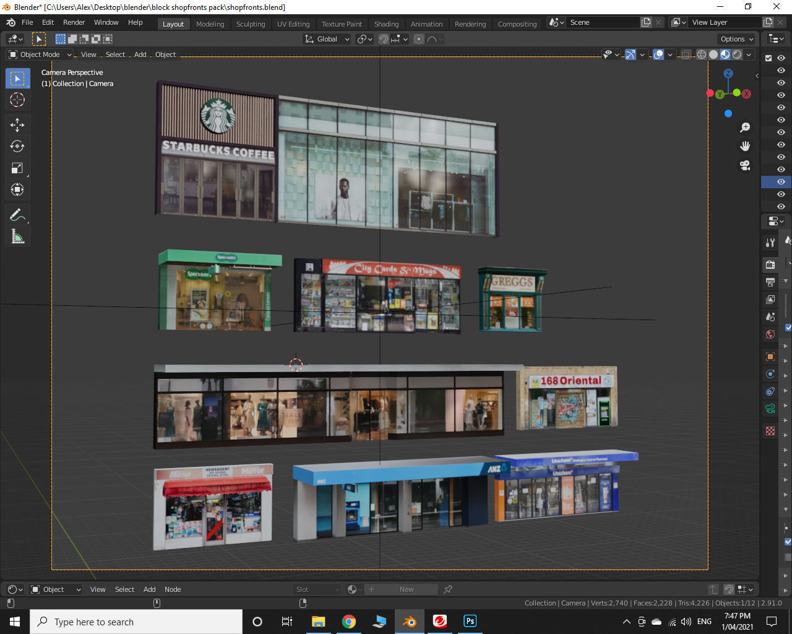Switch to the UV Editing workspace tab
792x634 pixels.
click(x=293, y=24)
